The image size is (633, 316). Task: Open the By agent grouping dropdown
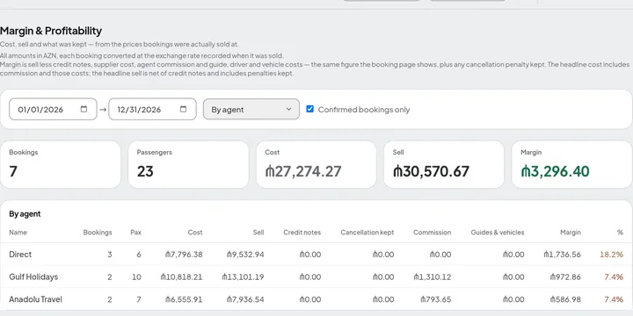(x=251, y=109)
